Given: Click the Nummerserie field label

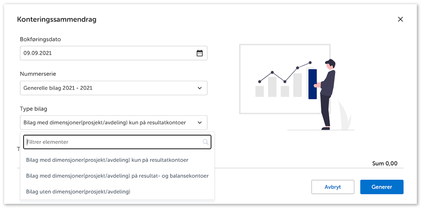Looking at the screenshot, I should point(38,74).
